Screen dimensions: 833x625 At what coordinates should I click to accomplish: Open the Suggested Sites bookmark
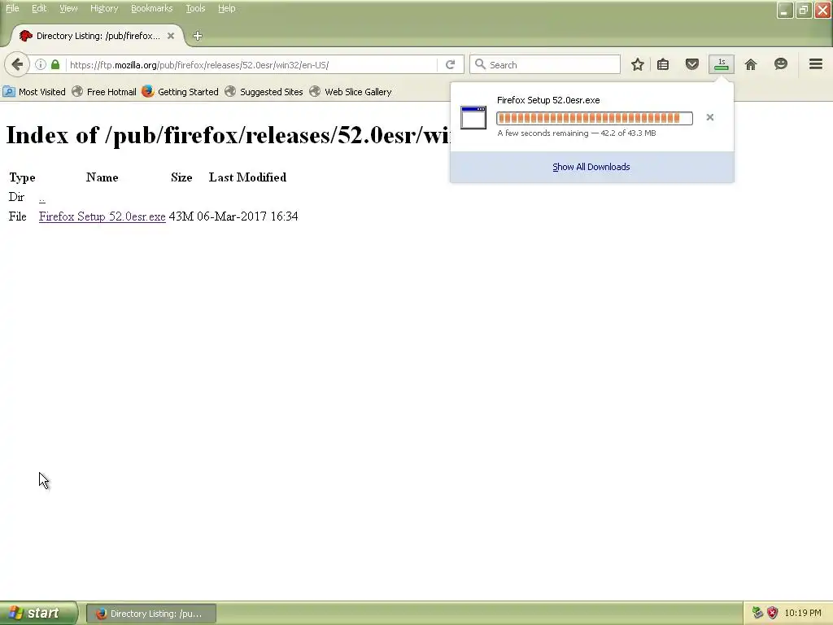point(264,92)
